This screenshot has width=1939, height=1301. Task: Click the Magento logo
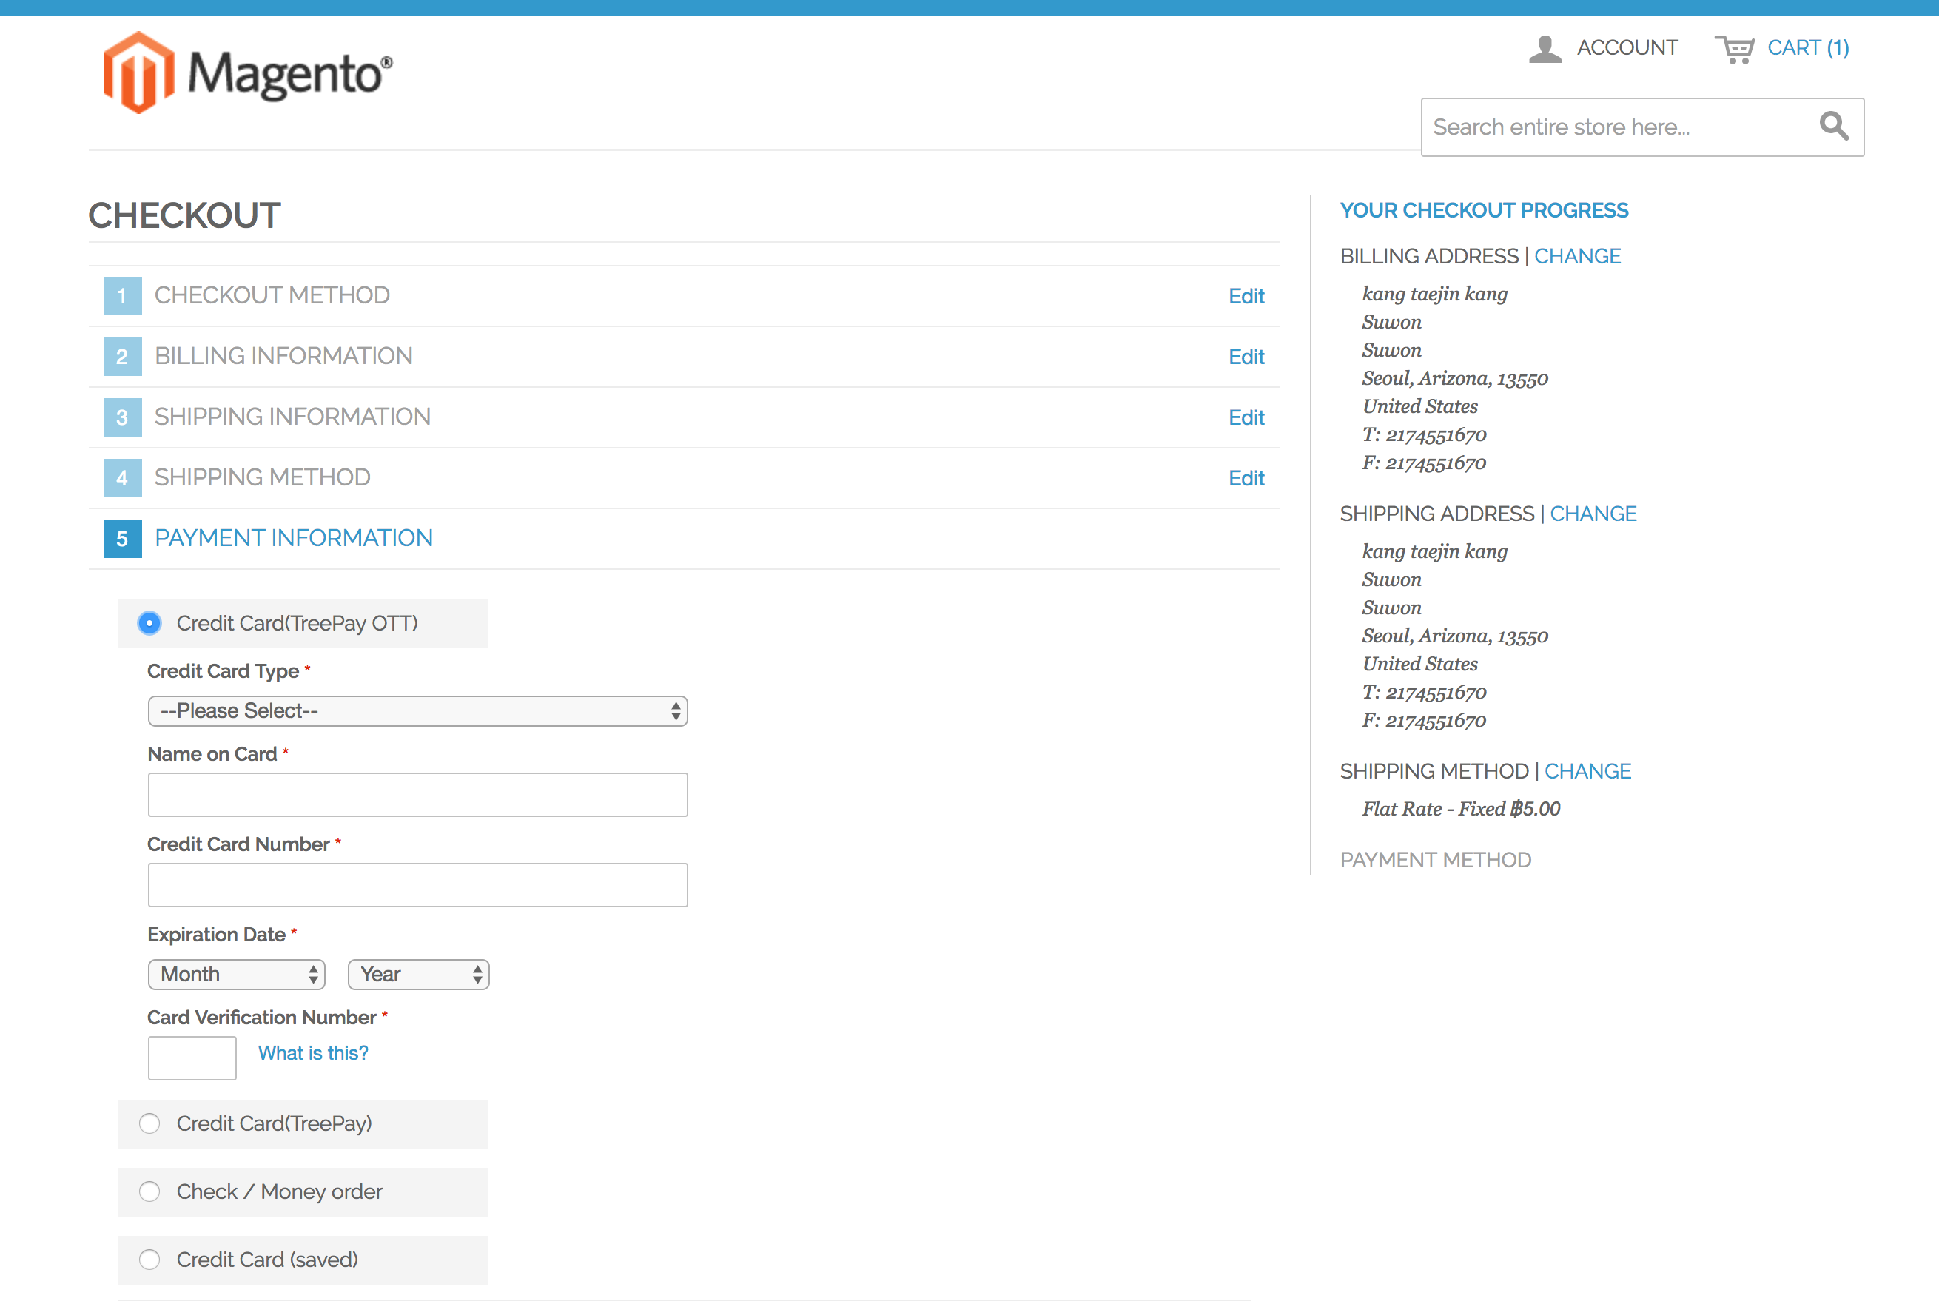(x=247, y=73)
